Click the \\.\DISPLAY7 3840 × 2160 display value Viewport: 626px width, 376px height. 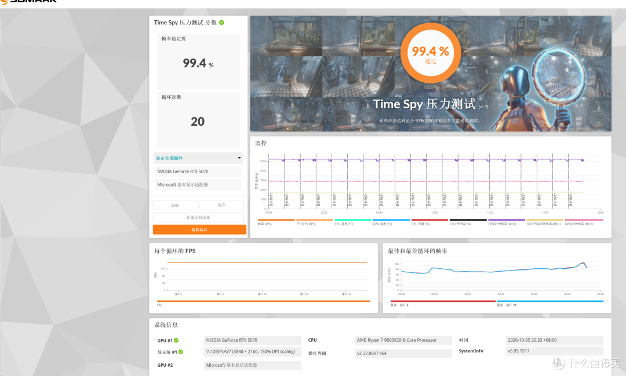(252, 352)
